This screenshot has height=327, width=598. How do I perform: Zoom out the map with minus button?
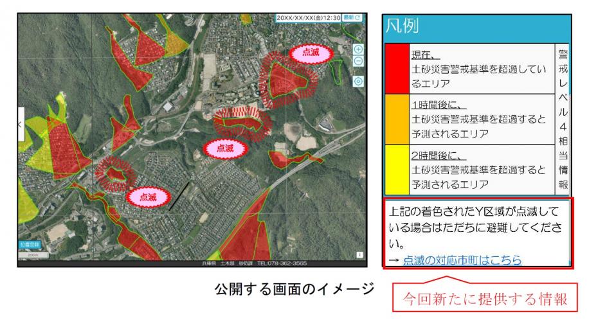coord(358,61)
